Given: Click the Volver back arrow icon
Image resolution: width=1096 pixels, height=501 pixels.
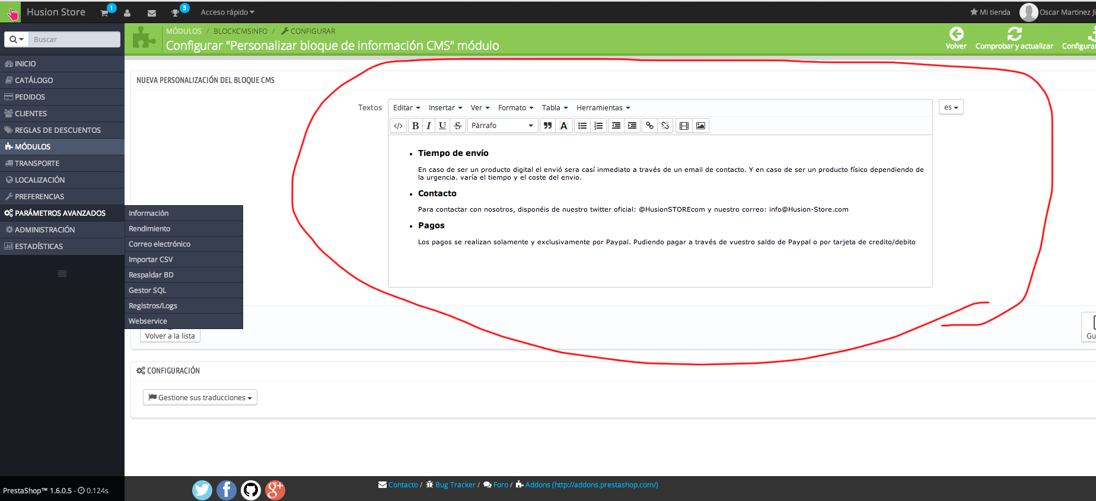Looking at the screenshot, I should pyautogui.click(x=956, y=34).
